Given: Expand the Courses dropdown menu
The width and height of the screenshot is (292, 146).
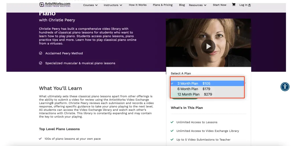Looking at the screenshot, I should 90,5.
